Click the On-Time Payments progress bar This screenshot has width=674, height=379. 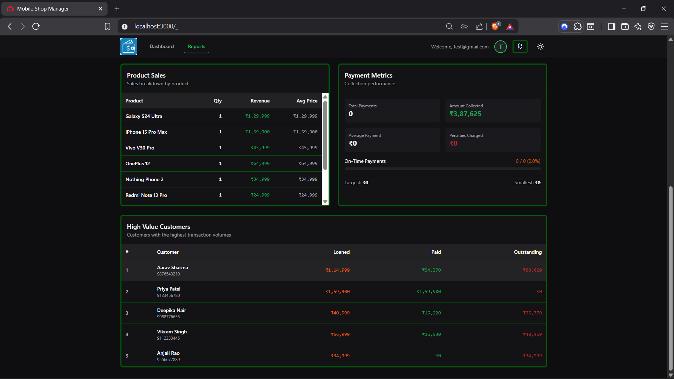[442, 169]
